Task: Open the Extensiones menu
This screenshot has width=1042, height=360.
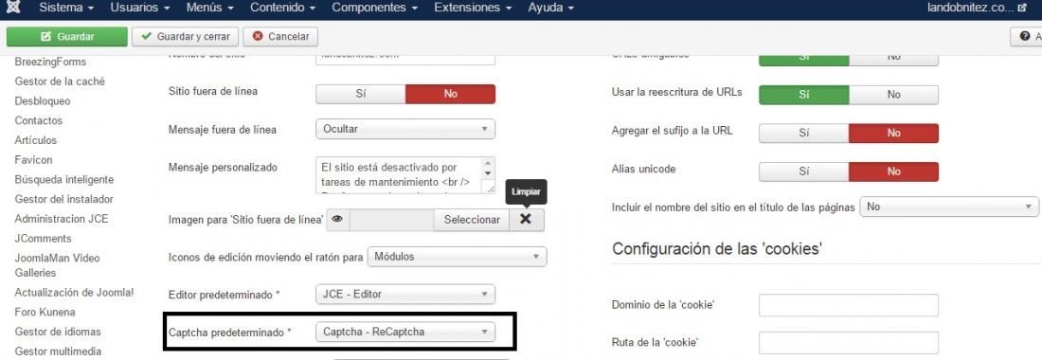Action: (x=473, y=8)
